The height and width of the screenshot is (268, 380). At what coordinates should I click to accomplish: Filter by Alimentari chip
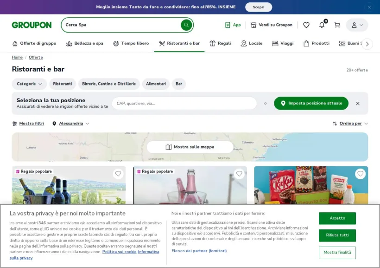point(156,84)
